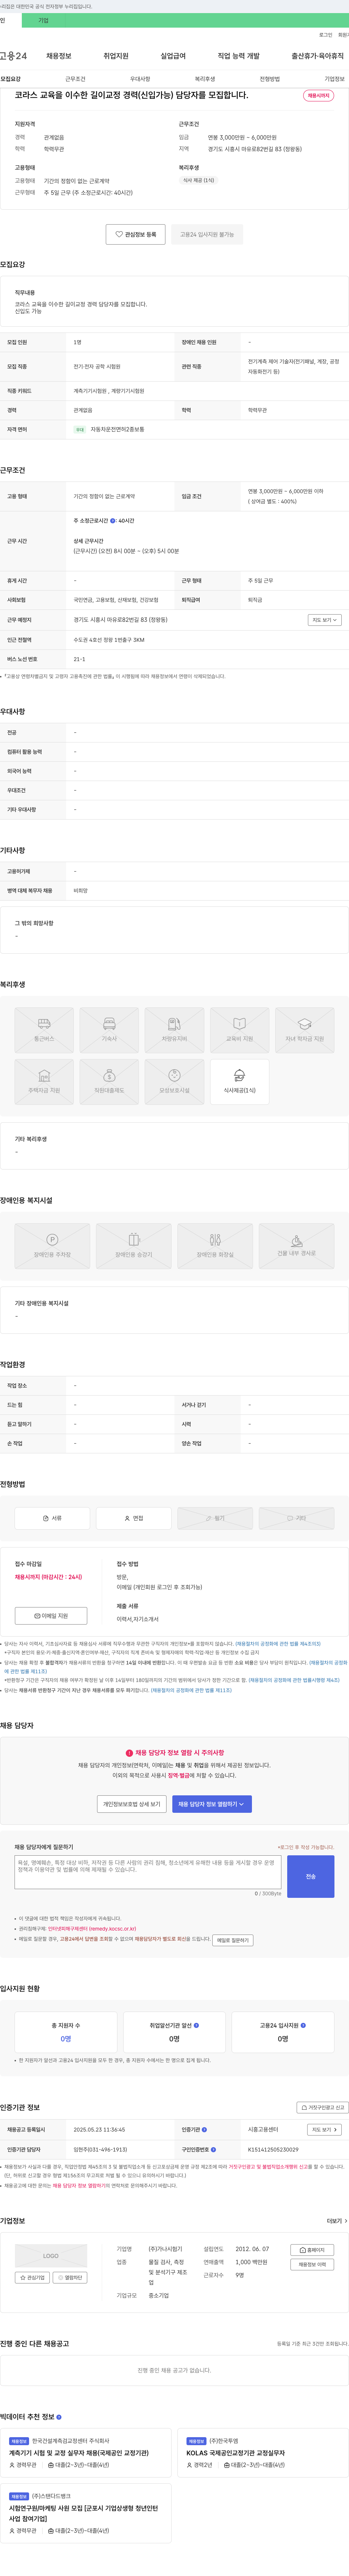Open the 직업 능력 개발 menu
Viewport: 349px width, 2576px height.
coord(239,56)
